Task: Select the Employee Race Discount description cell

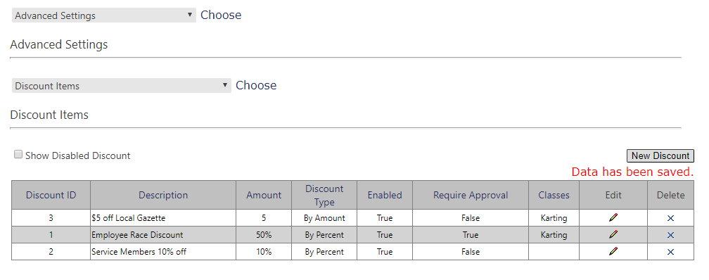Action: click(163, 235)
